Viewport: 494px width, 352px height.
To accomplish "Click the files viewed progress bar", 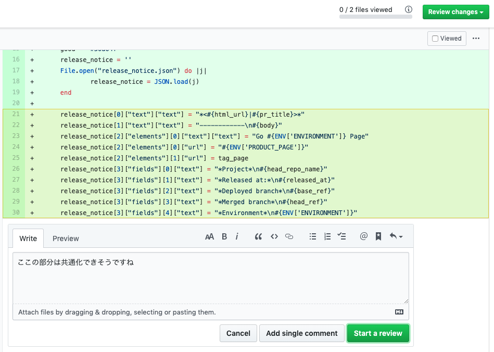I will click(375, 17).
